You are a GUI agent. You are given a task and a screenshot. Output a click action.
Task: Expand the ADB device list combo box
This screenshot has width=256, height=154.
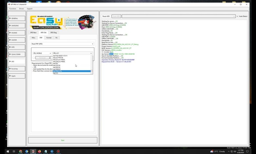(x=234, y=16)
